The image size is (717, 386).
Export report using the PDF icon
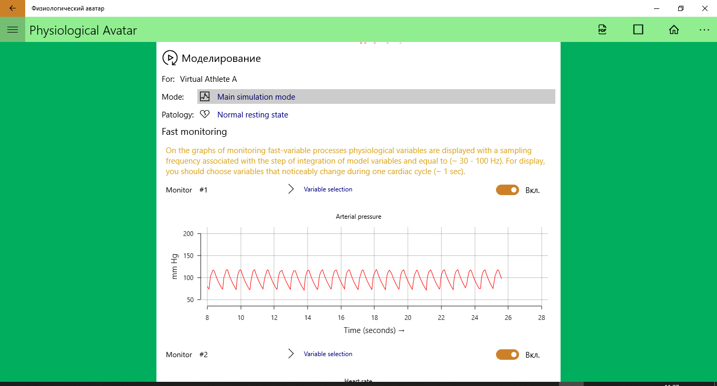(x=602, y=30)
